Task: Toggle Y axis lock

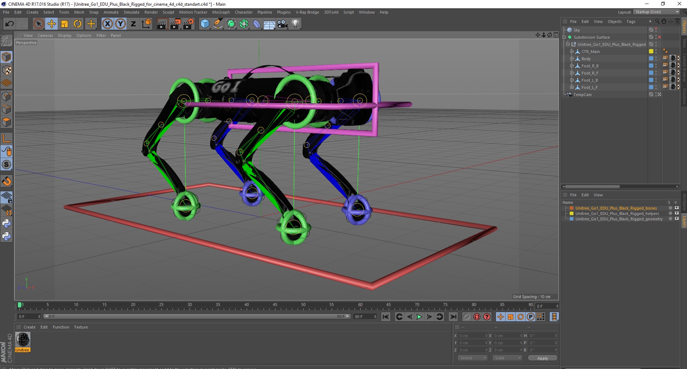Action: (120, 24)
